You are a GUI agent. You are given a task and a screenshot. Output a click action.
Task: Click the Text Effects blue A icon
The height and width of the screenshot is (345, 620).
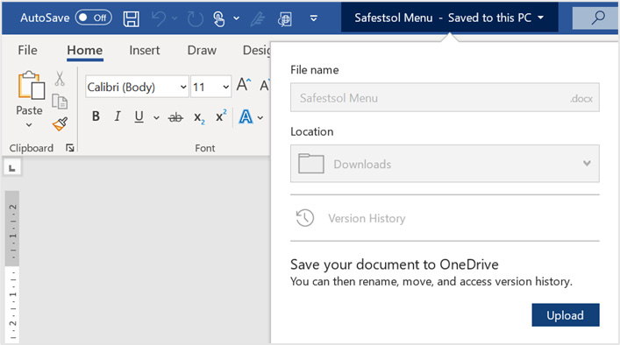pyautogui.click(x=246, y=116)
